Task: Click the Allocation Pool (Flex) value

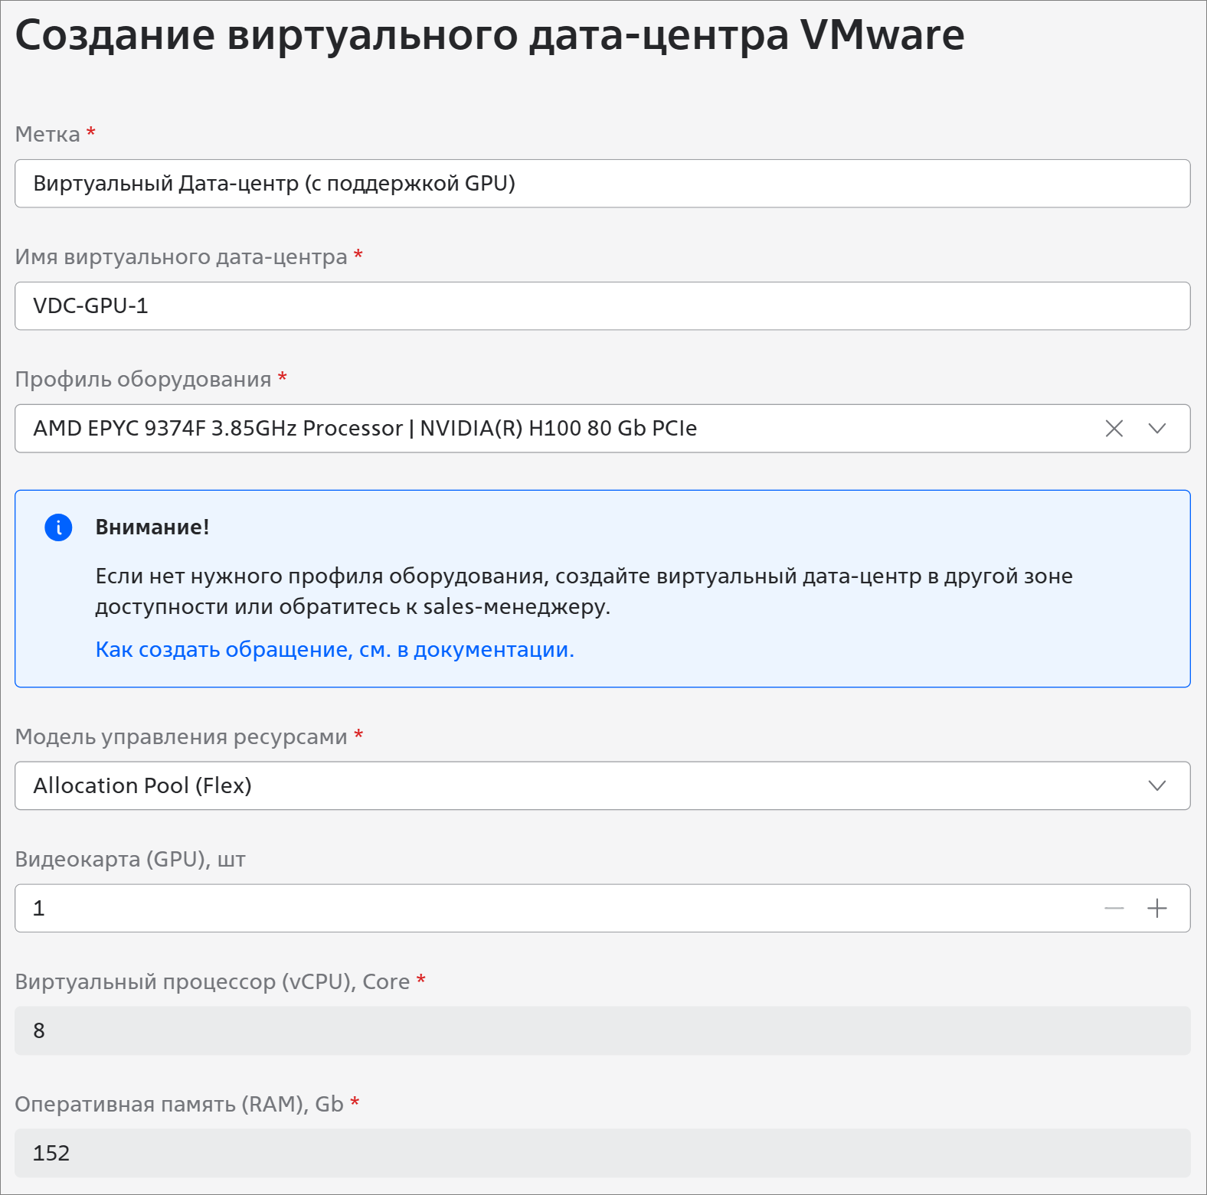Action: pyautogui.click(x=142, y=786)
